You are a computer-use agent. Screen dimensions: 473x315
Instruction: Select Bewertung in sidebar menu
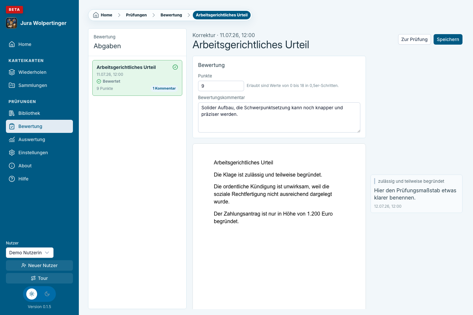click(39, 126)
